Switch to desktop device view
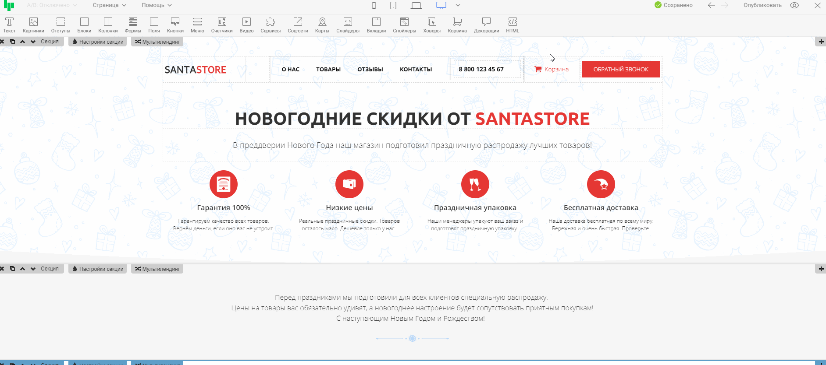The width and height of the screenshot is (826, 365). pos(441,5)
